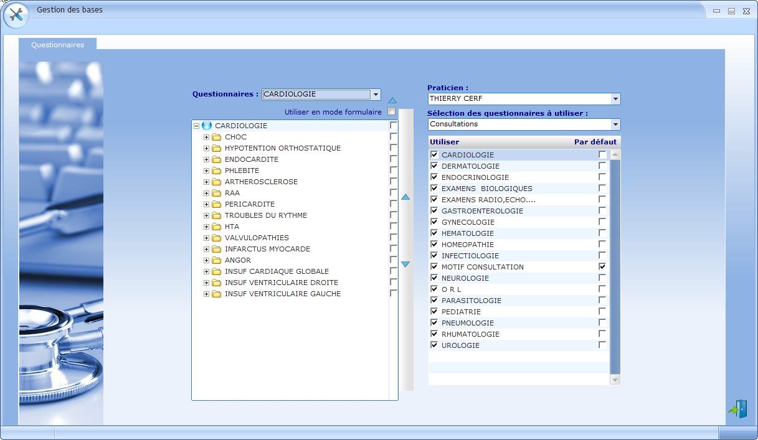Select the ANGOR tree item

pyautogui.click(x=238, y=260)
